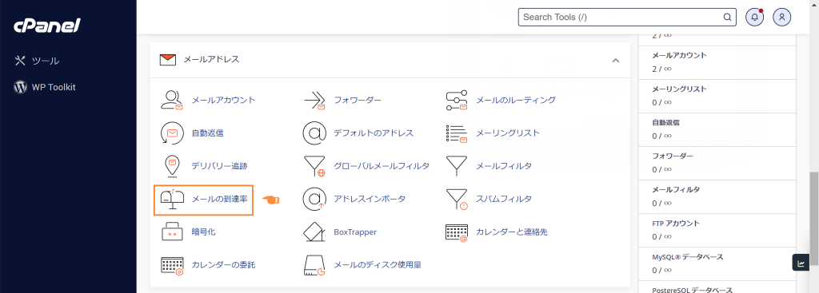Open the グローバルメールフィルタ link
The width and height of the screenshot is (819, 293).
pyautogui.click(x=382, y=166)
